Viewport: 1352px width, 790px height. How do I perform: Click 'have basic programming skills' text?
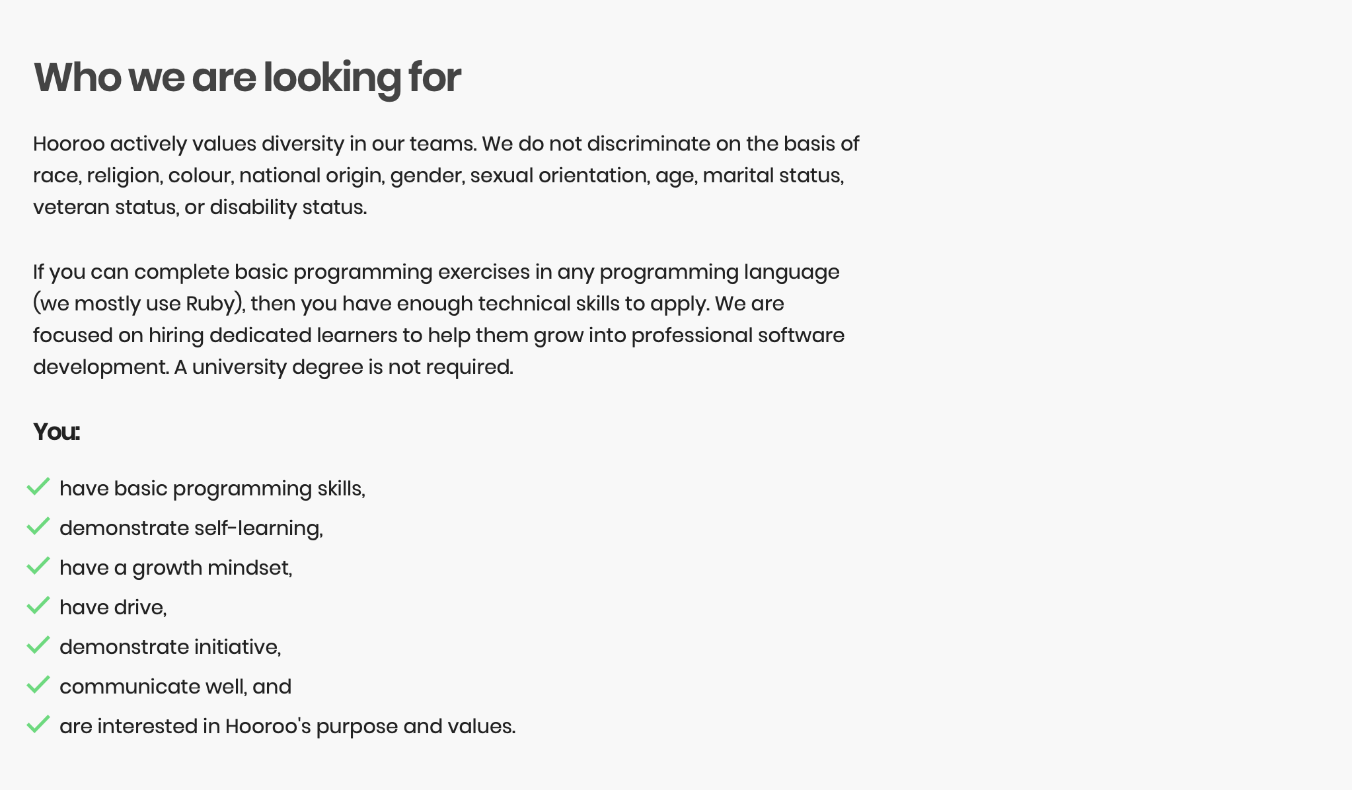[x=212, y=489]
